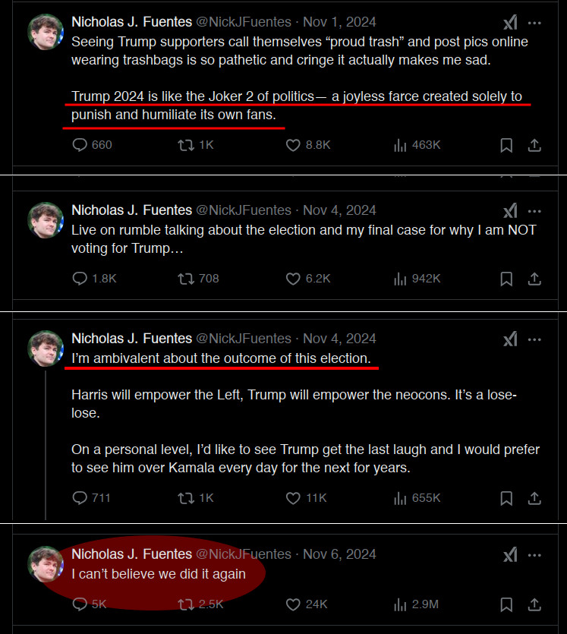
Task: Share the 'I'm ambivalent' tweet
Action: click(x=534, y=498)
